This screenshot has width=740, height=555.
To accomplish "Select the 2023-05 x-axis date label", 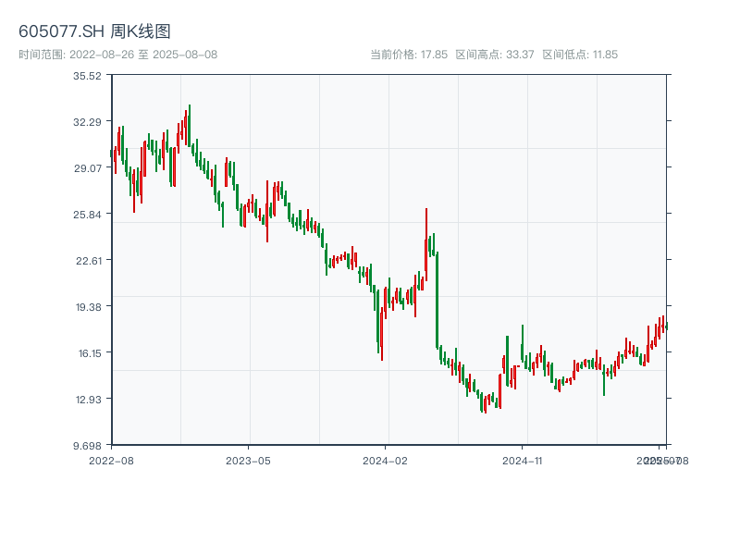I will tap(248, 460).
